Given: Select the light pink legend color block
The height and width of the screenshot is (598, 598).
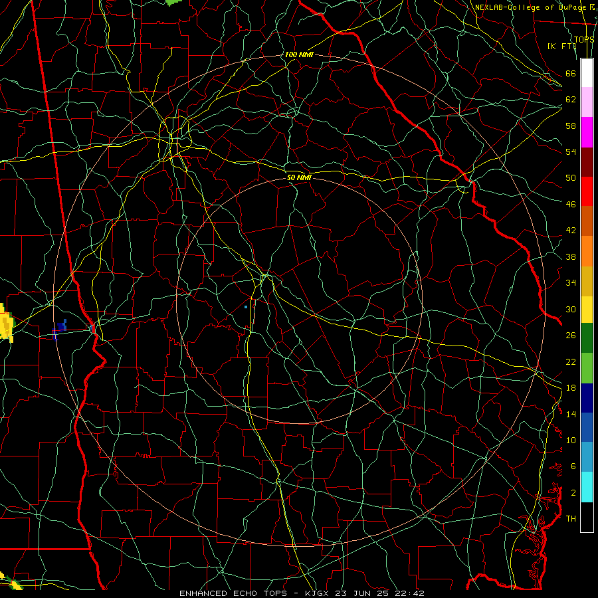Looking at the screenshot, I should [x=587, y=102].
